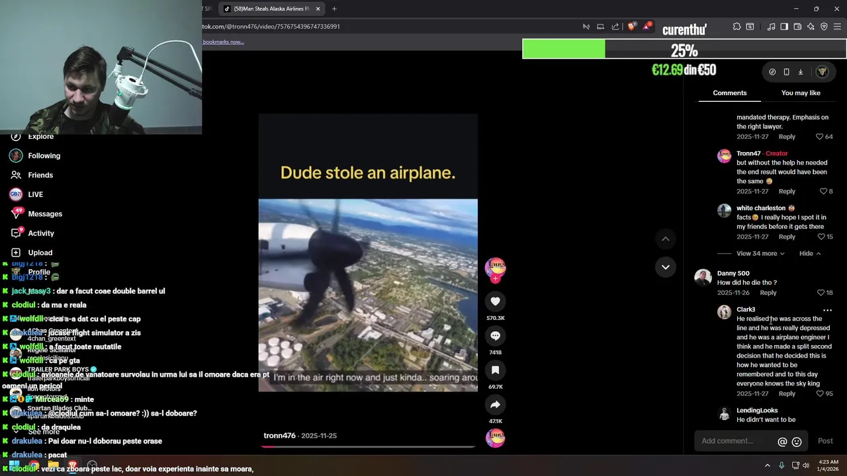
Task: Open volume control in system tray
Action: [806, 465]
